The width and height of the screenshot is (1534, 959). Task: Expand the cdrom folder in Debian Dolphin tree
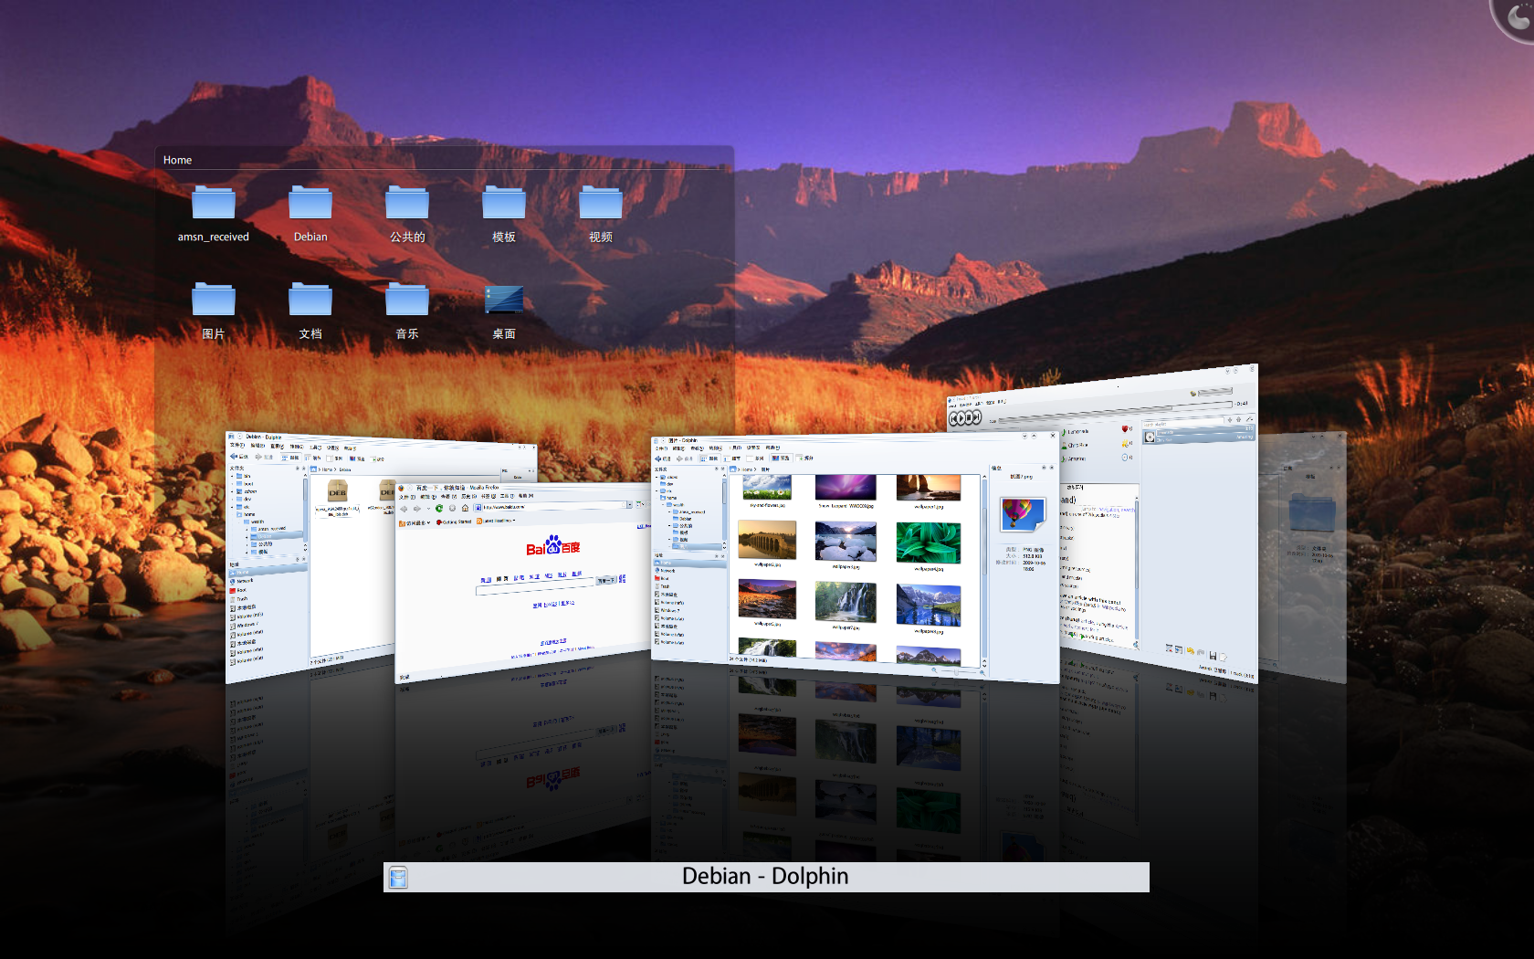(x=232, y=491)
